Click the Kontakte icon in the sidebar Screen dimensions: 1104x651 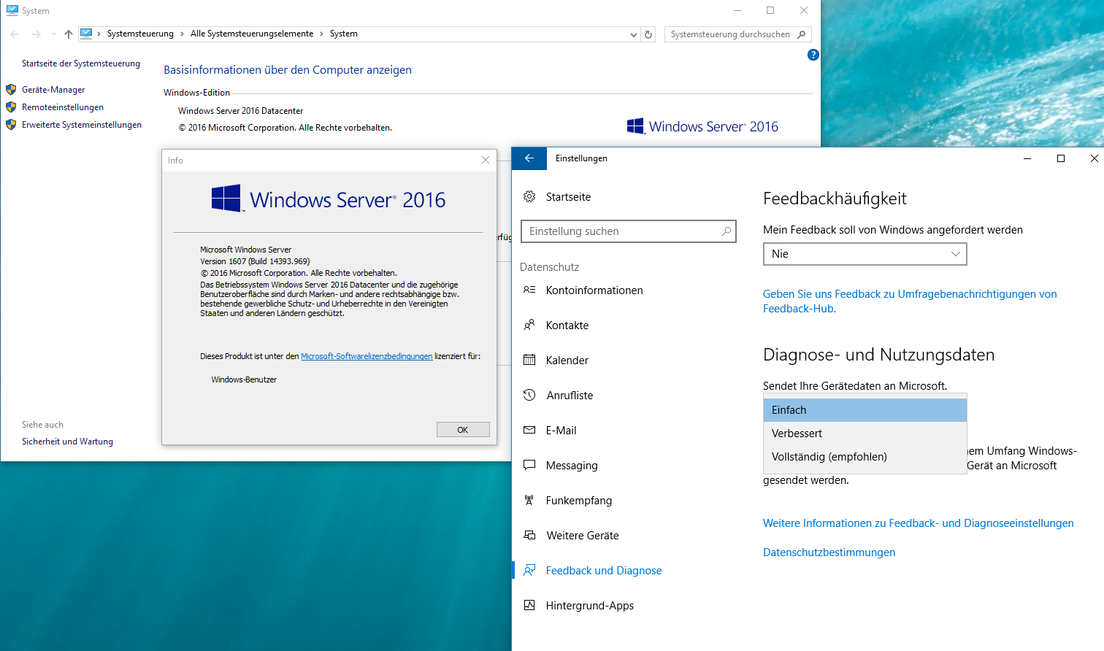pyautogui.click(x=529, y=325)
